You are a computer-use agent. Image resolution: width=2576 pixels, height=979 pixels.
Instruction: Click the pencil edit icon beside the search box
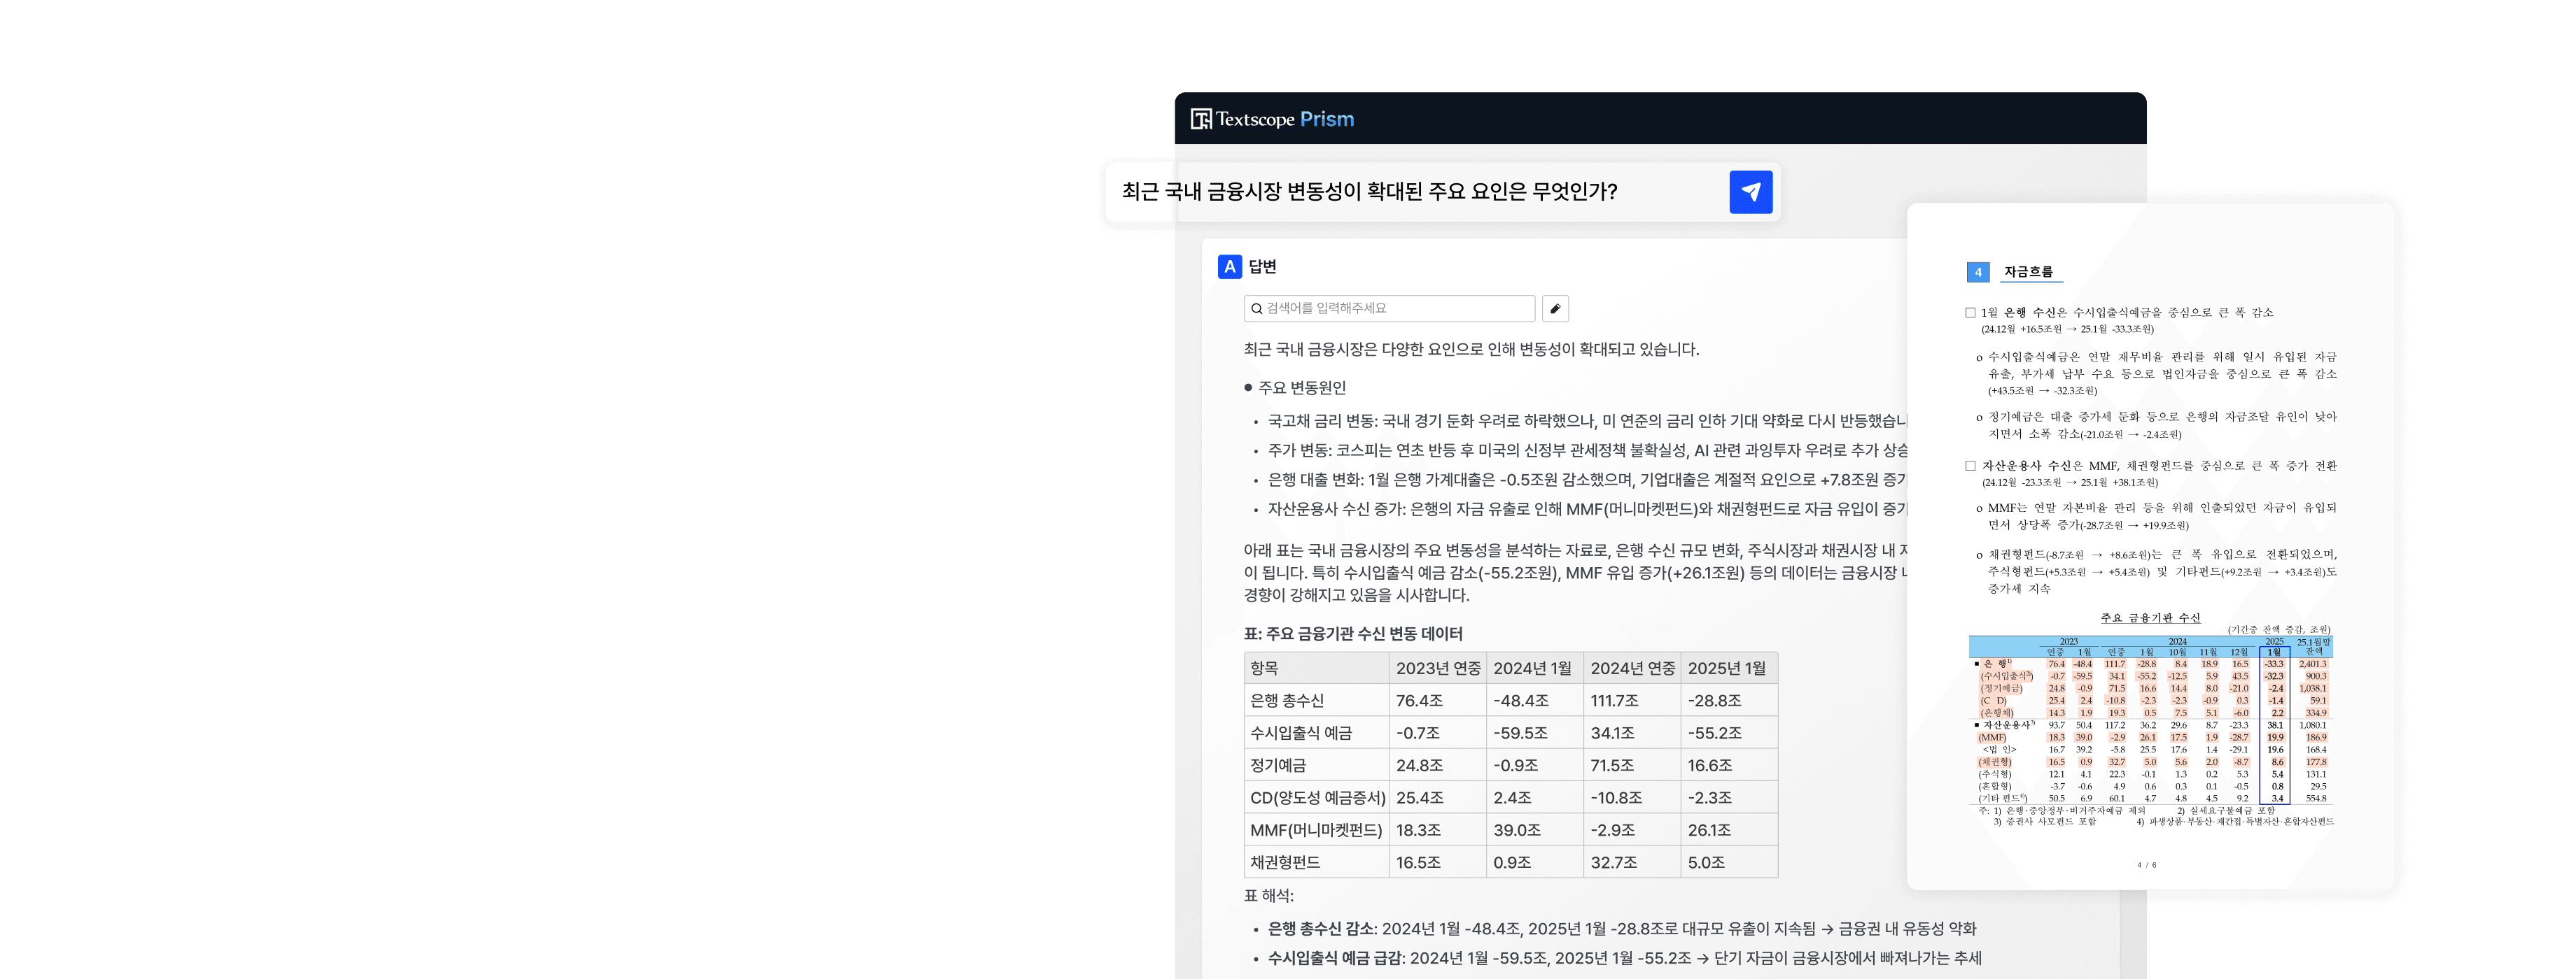coord(1555,308)
